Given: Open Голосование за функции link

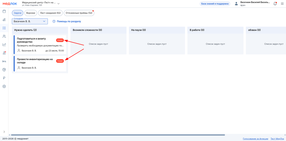Looking at the screenshot, I should click(x=256, y=138).
